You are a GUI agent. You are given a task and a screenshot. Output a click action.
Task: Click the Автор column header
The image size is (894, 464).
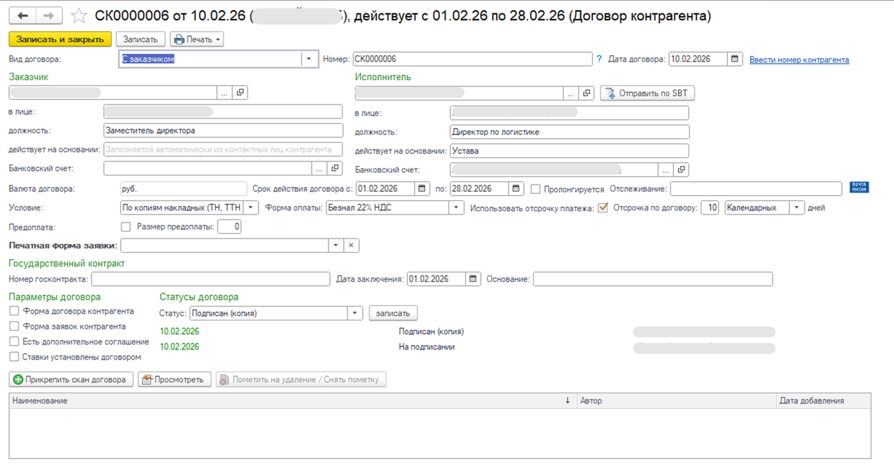(676, 401)
